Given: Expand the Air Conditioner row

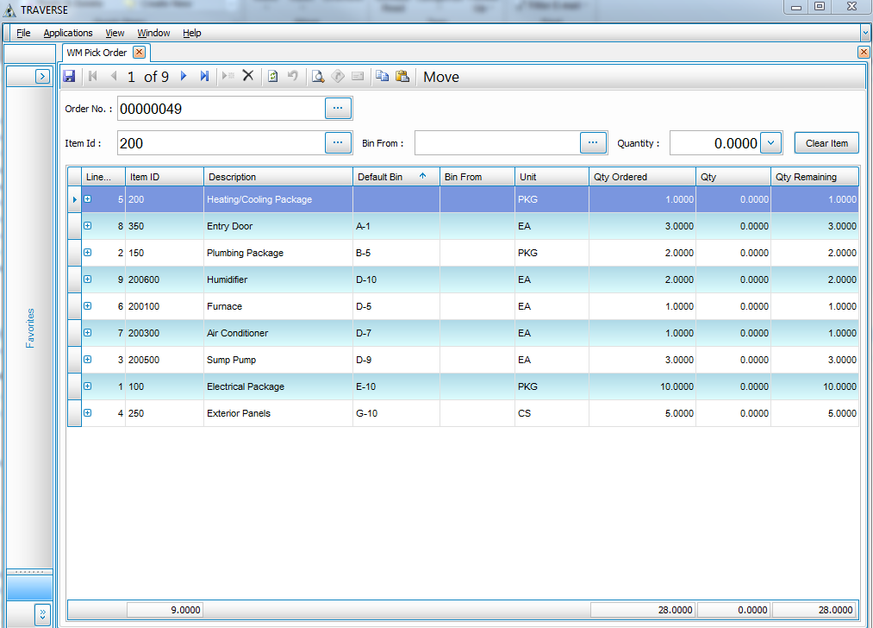Looking at the screenshot, I should pos(87,333).
